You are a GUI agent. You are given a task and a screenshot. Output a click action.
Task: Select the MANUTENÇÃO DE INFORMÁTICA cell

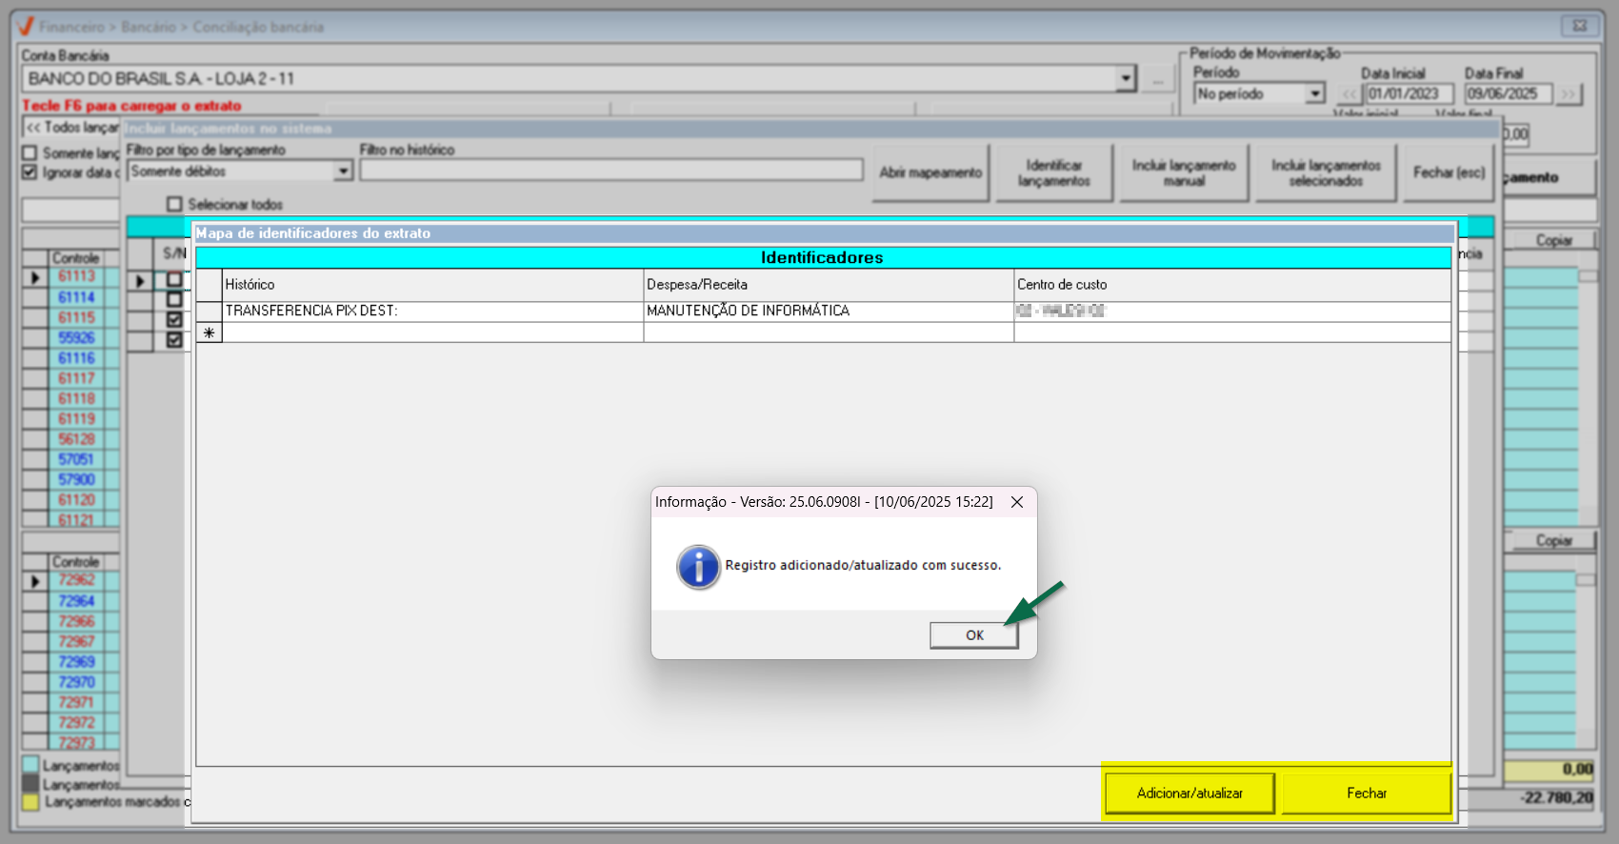829,311
